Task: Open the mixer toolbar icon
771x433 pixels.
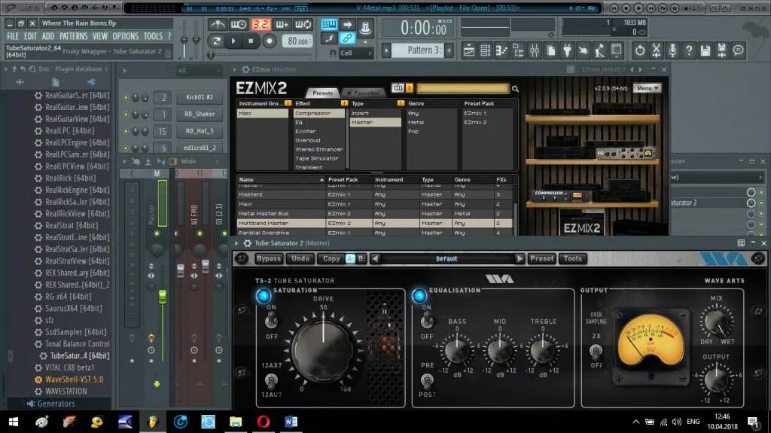Action: (535, 50)
